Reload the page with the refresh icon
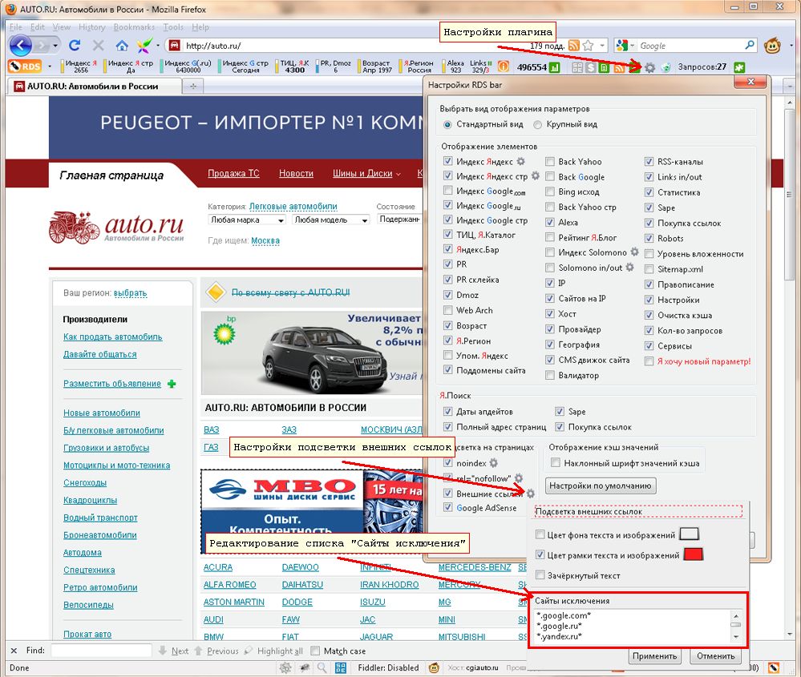 point(75,46)
